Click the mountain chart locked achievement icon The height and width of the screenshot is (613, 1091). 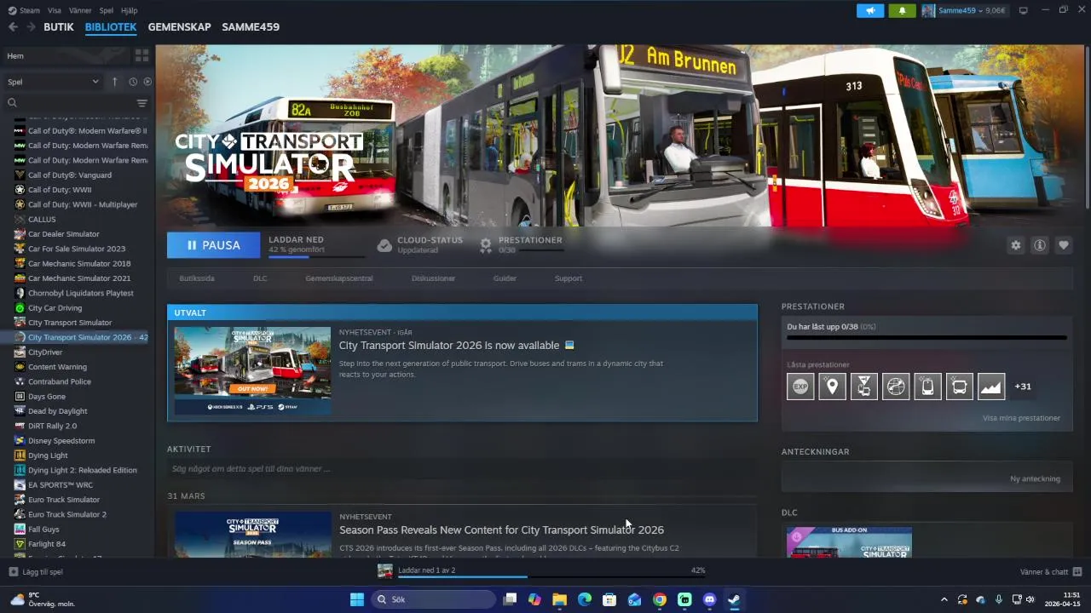[991, 387]
